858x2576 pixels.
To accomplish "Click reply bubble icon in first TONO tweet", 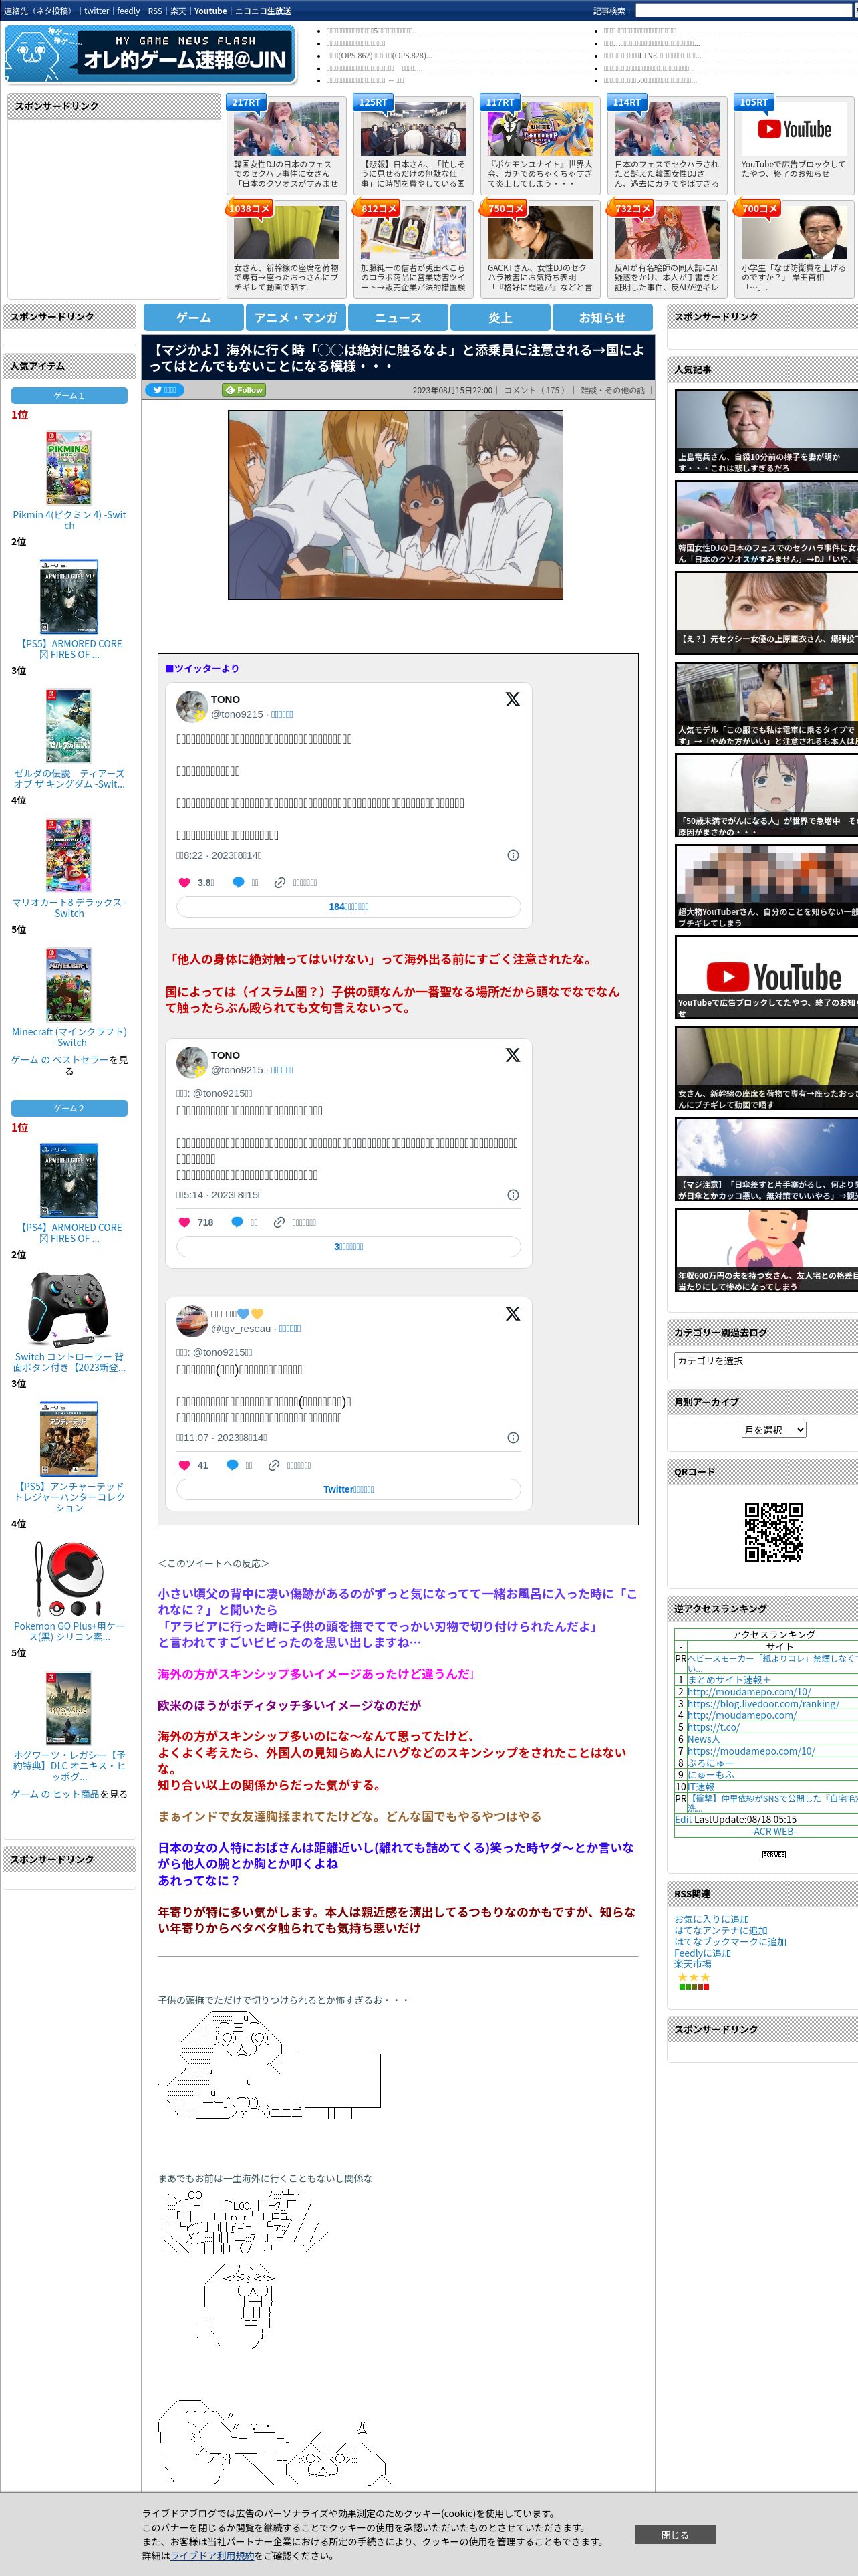I will pos(238,882).
